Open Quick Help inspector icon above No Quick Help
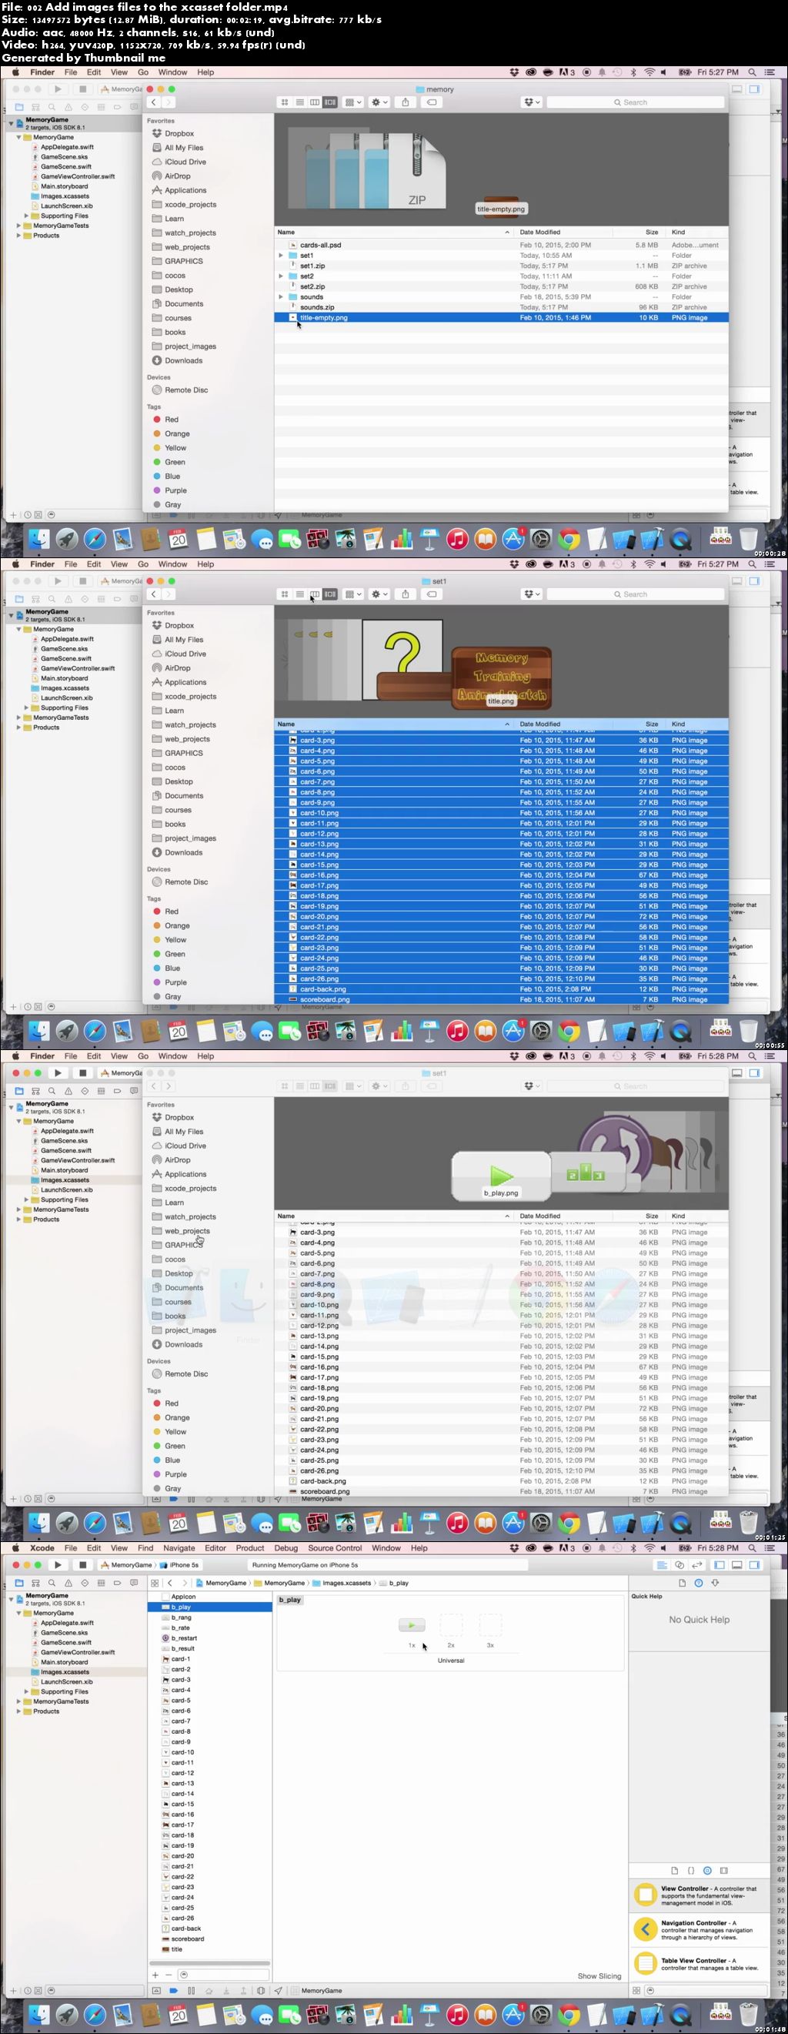 pos(699,1582)
